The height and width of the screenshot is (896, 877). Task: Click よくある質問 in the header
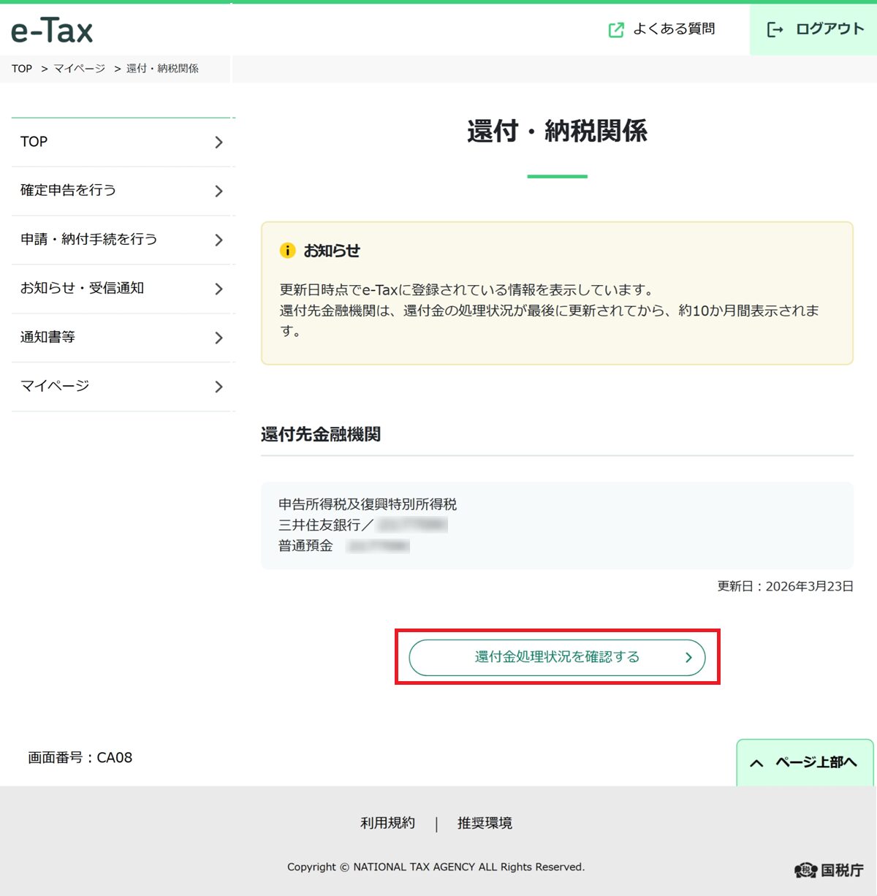point(674,30)
